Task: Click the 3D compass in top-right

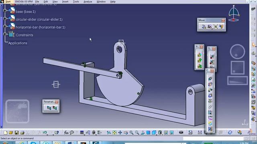Action: 234,13
